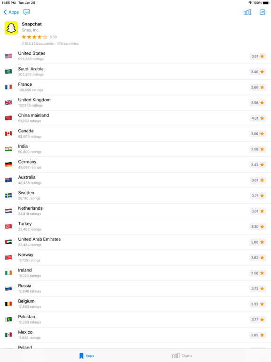Open the share/export arrow icon
This screenshot has width=271, height=362.
click(x=262, y=12)
